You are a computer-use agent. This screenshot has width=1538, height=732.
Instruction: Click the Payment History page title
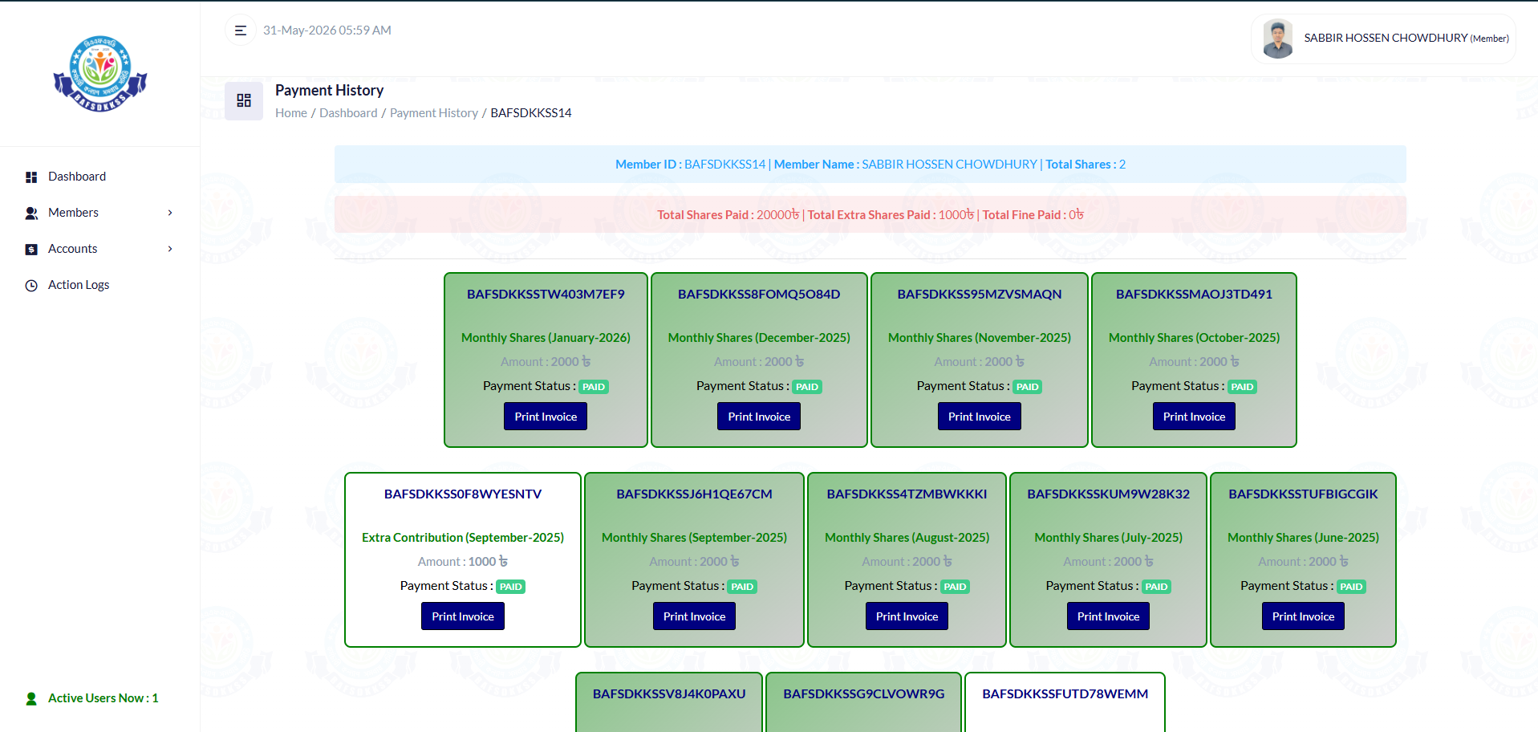[329, 91]
